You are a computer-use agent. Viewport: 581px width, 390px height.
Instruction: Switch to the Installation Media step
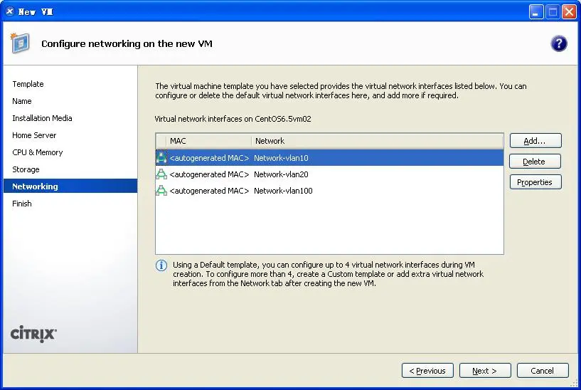[x=42, y=118]
